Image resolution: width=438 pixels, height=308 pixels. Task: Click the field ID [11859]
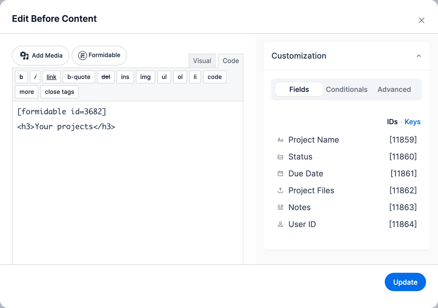coord(403,140)
